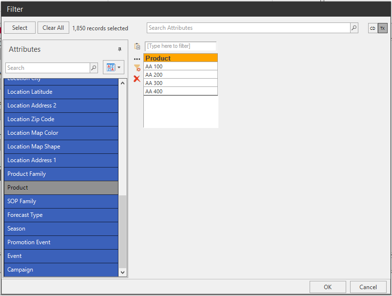Cancel the Filter dialog
Screen dimensions: 392x296
368,287
